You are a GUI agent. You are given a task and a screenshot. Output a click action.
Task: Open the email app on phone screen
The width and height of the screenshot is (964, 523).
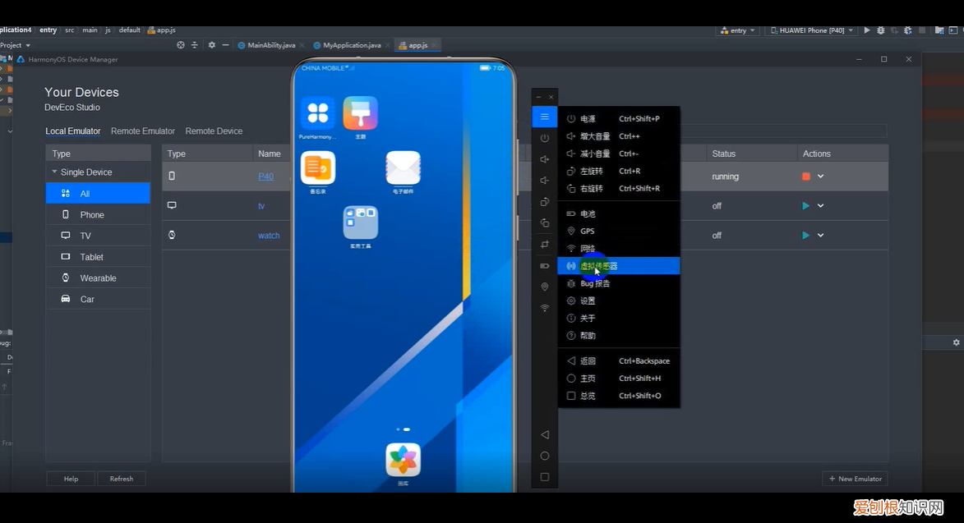coord(403,169)
